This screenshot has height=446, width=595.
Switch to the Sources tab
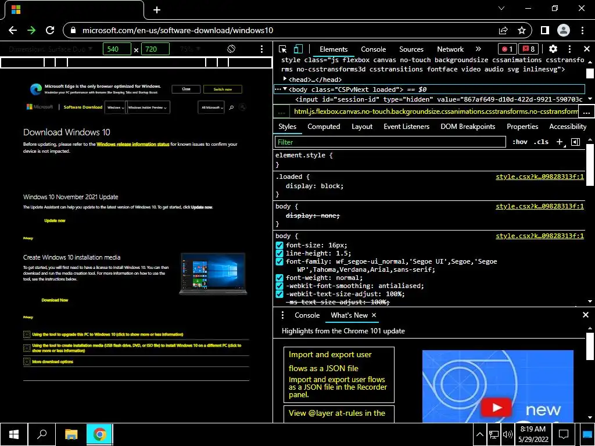[x=411, y=49]
